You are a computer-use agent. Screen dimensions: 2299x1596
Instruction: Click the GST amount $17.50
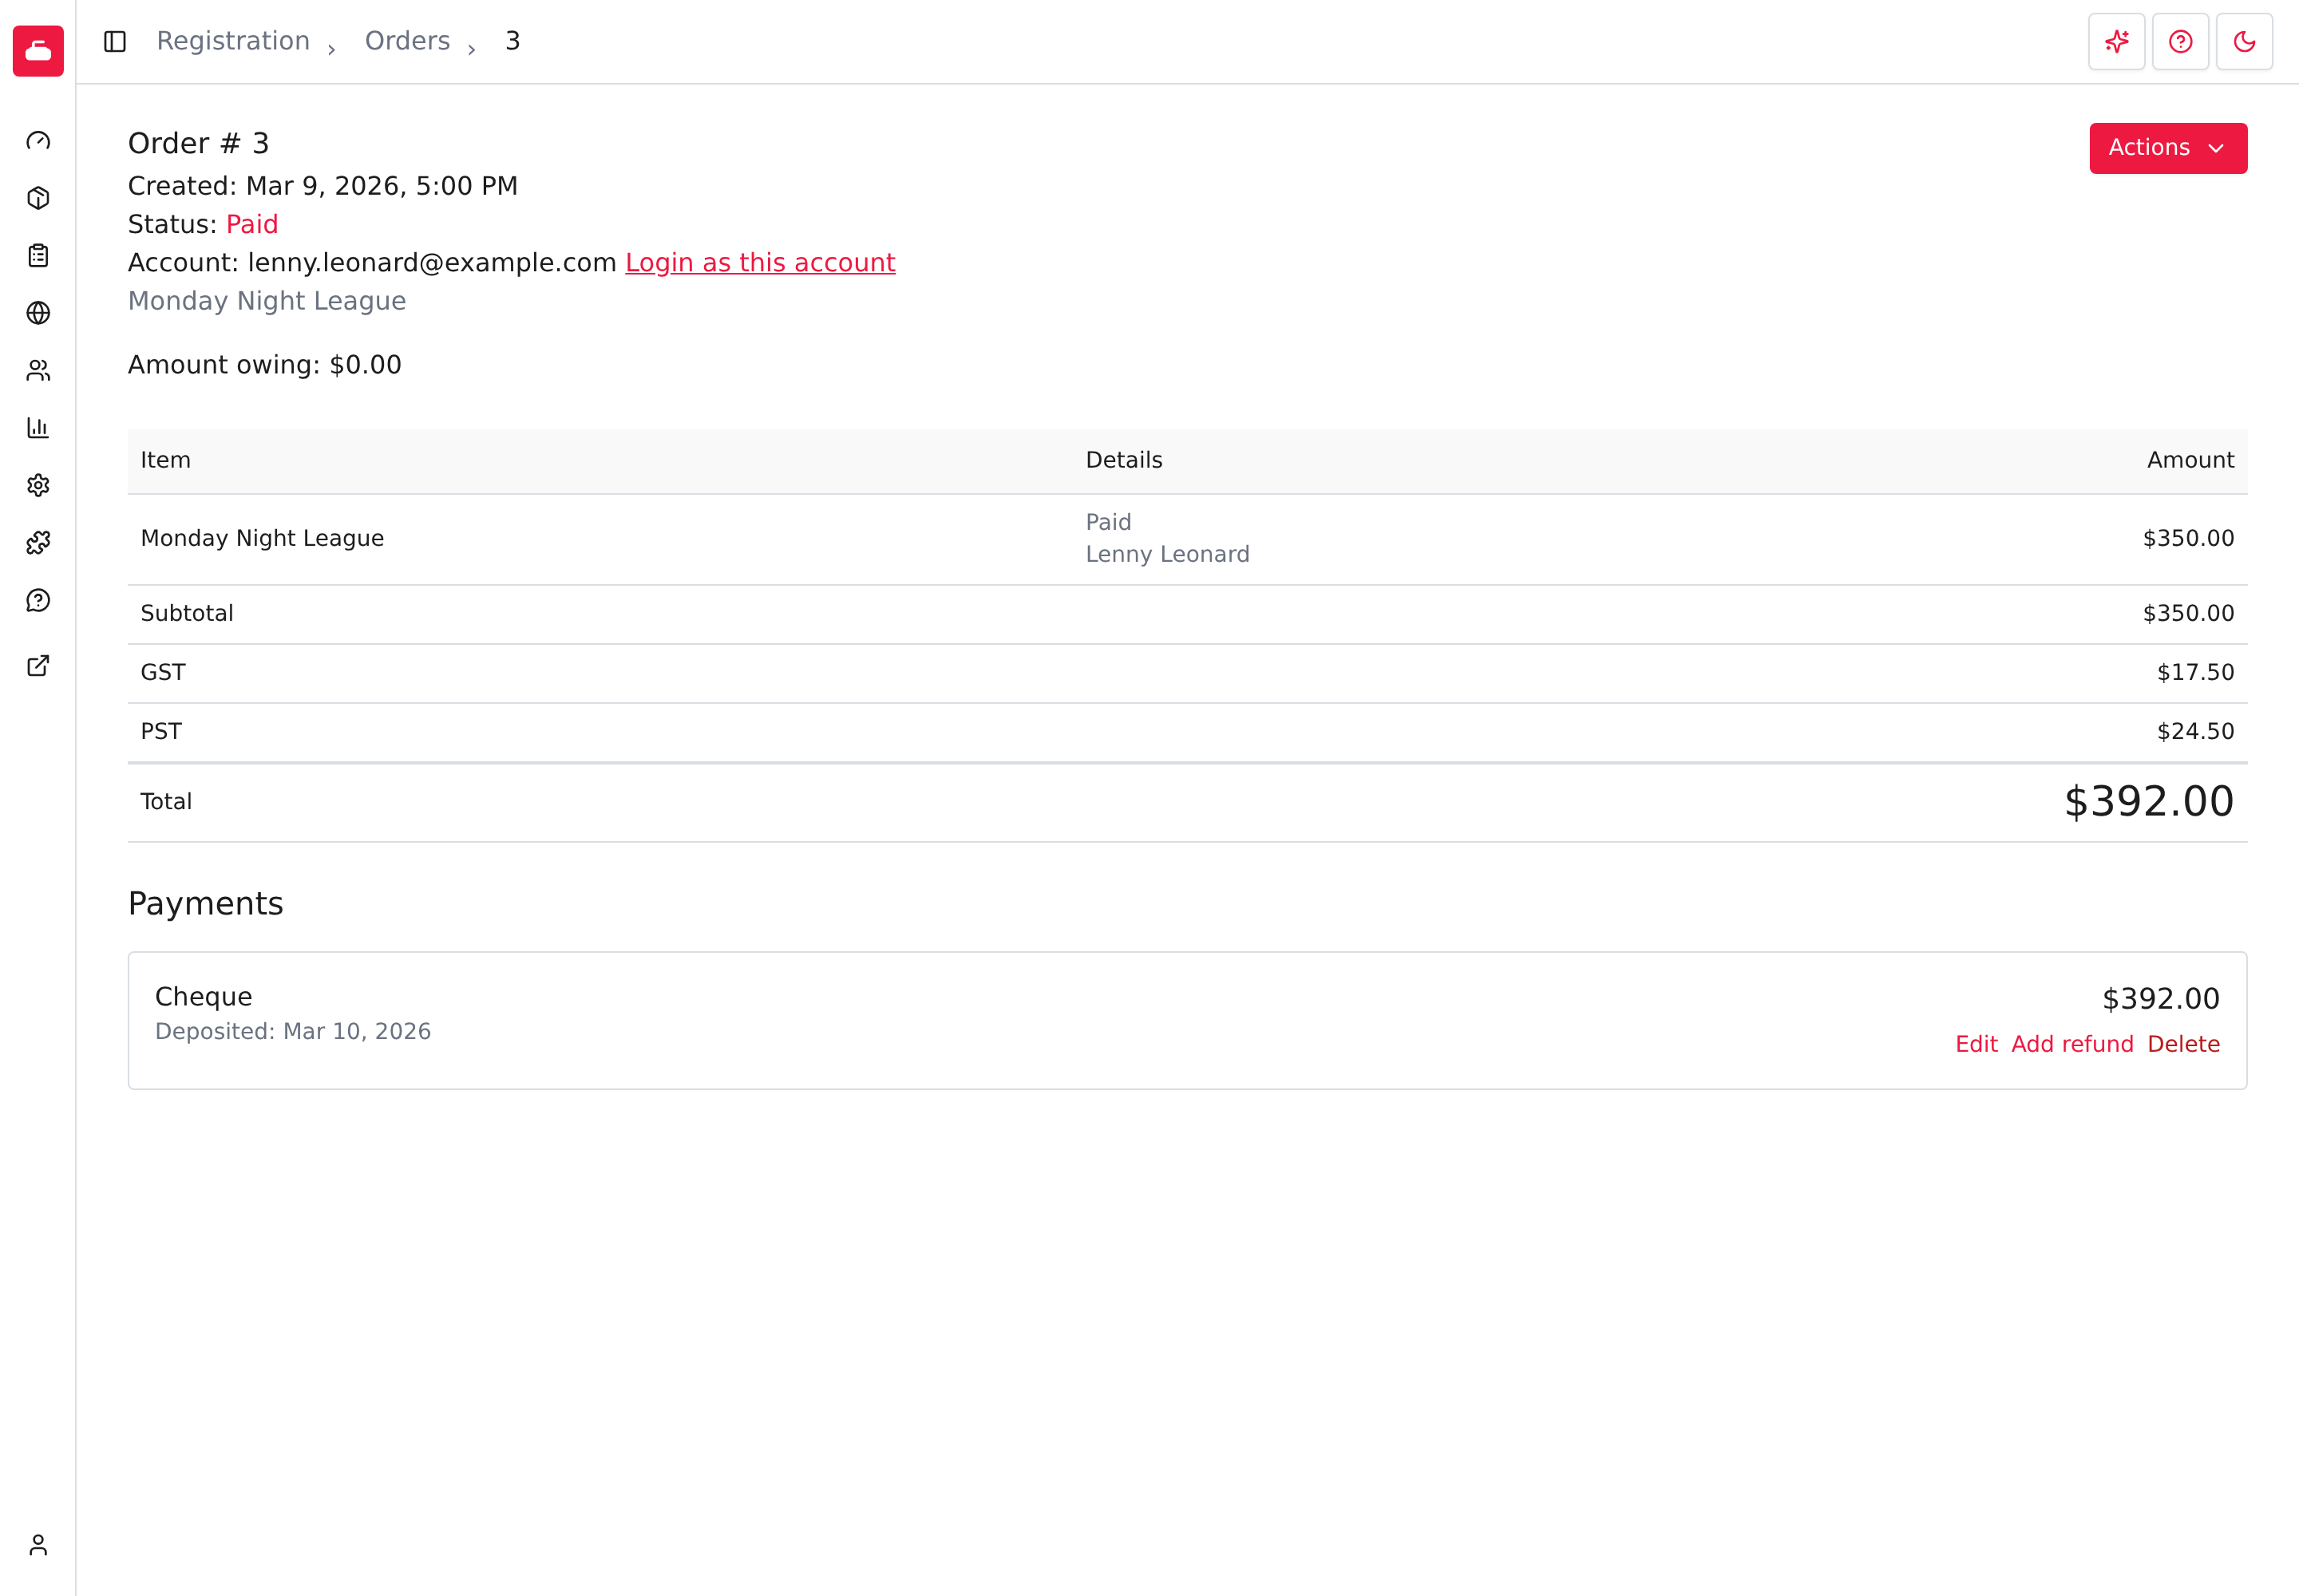tap(2195, 672)
